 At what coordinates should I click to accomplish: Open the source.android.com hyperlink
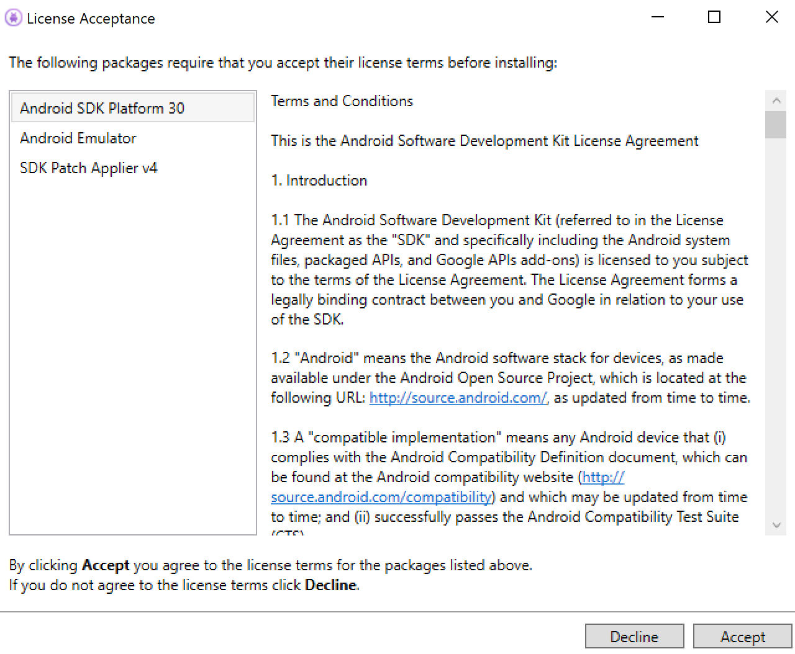[458, 397]
